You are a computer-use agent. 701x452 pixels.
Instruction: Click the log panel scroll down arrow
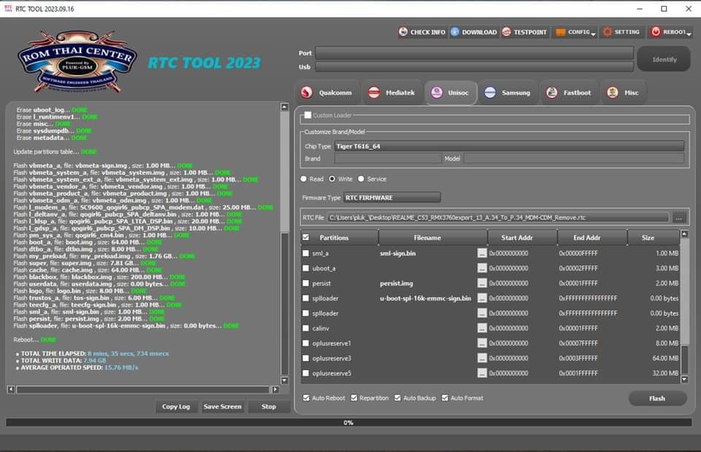point(284,381)
